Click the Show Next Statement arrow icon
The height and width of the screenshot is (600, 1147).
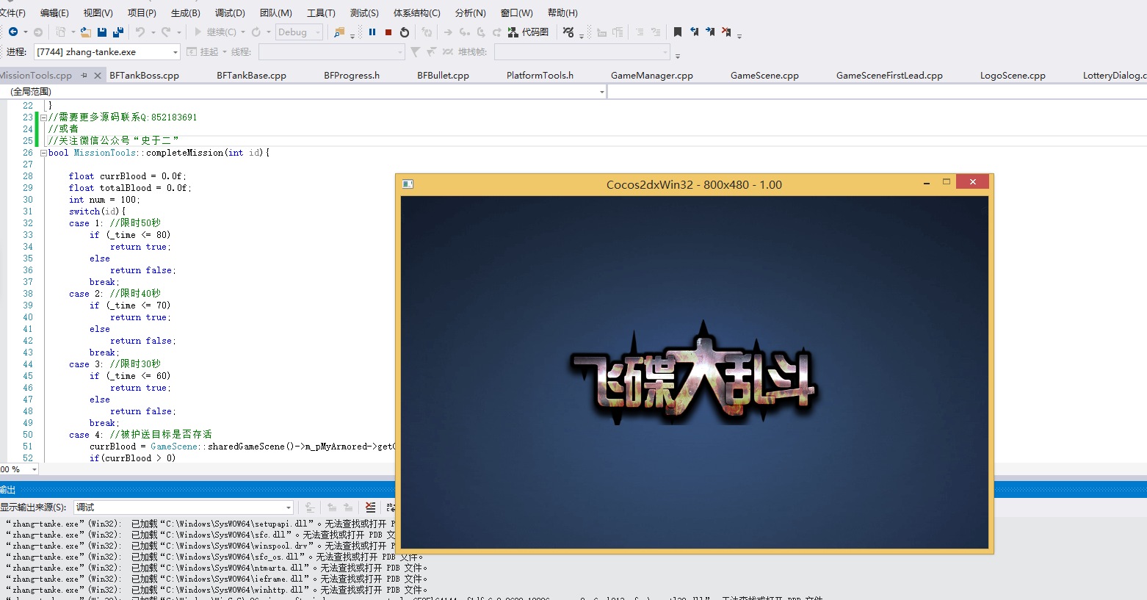[x=448, y=32]
